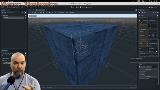
Task: Open the Debug menu
Action: pos(13,7)
